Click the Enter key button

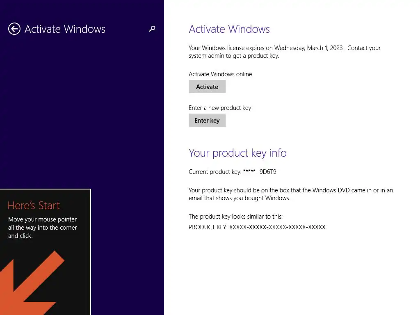(x=207, y=120)
